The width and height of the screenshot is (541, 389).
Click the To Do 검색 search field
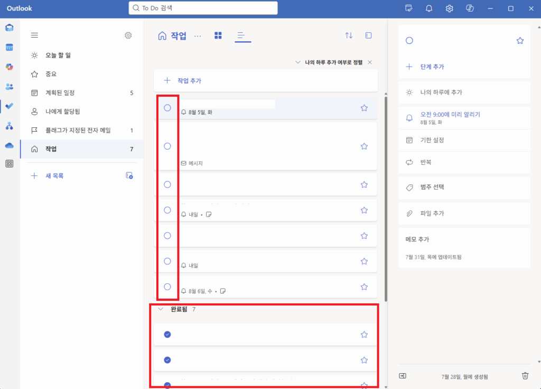(x=203, y=8)
